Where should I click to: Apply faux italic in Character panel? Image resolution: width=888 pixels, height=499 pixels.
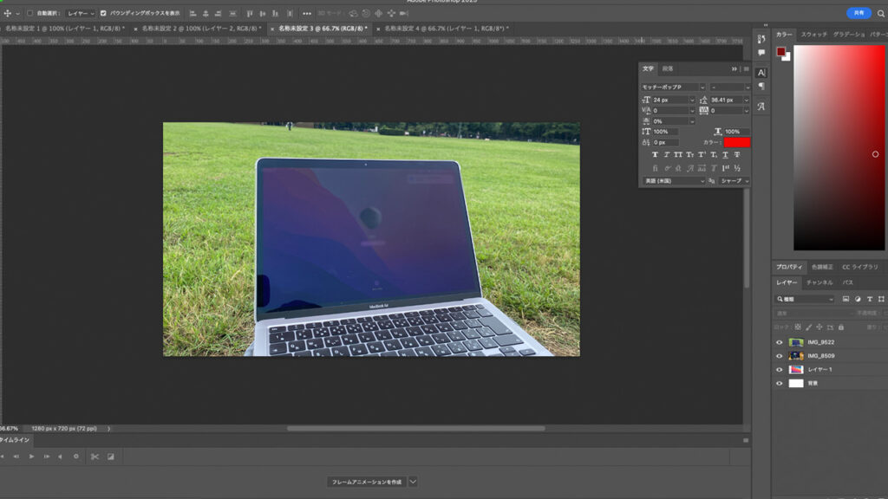pyautogui.click(x=667, y=154)
